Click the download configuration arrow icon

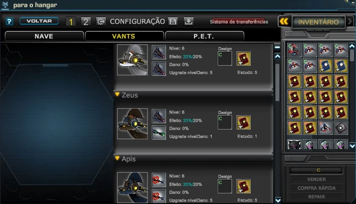[x=188, y=21]
